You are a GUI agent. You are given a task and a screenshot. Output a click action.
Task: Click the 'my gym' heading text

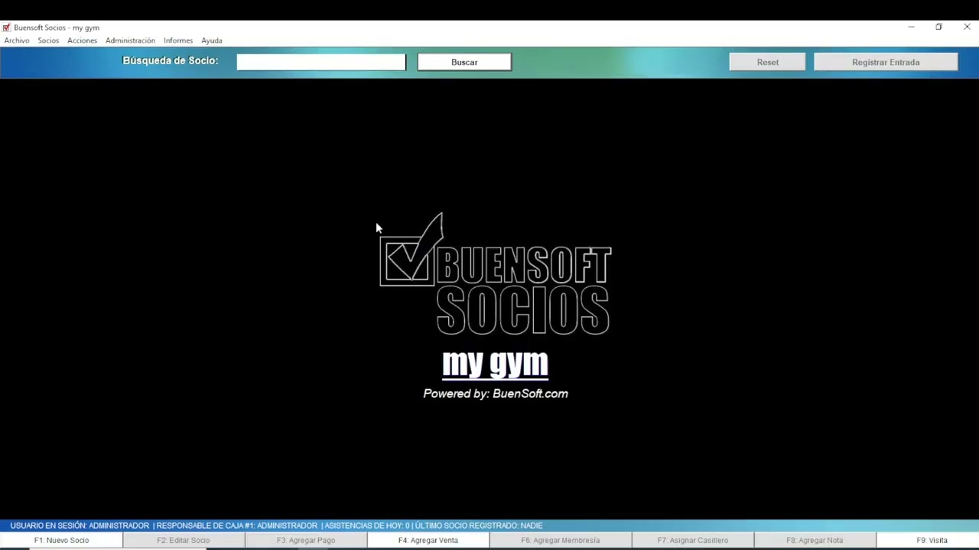point(495,363)
